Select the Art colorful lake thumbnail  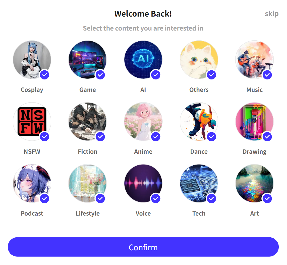point(254,183)
